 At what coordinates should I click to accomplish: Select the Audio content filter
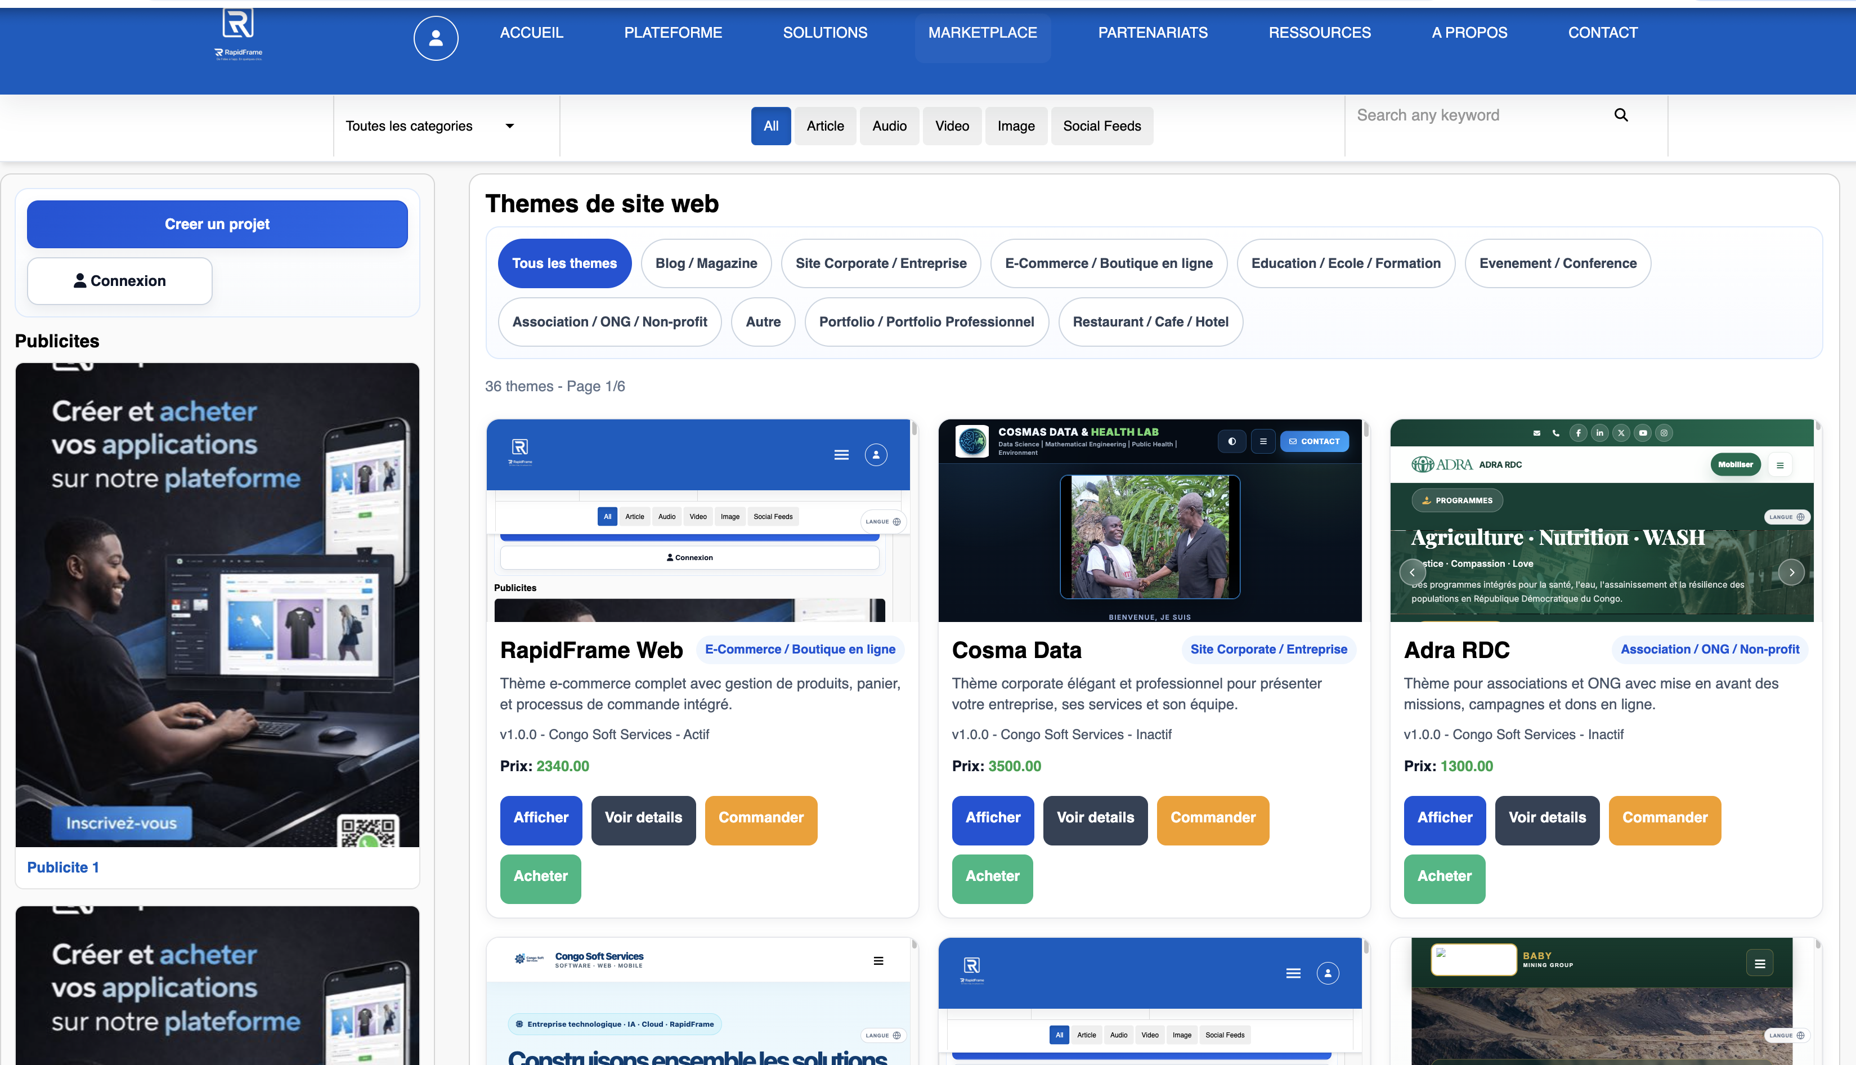[889, 126]
